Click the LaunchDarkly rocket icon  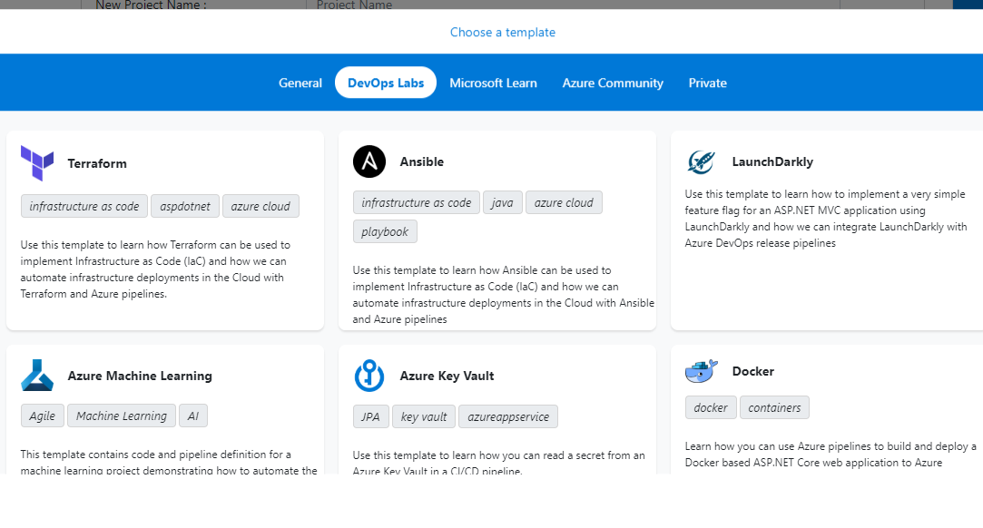pos(701,161)
